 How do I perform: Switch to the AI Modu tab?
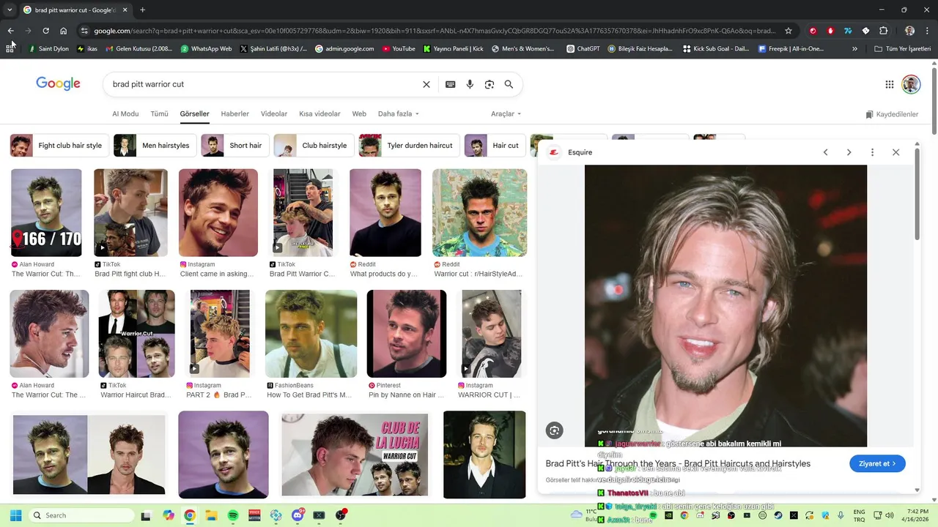[125, 114]
